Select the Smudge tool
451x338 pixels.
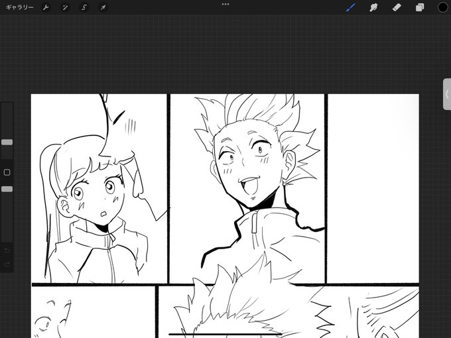[373, 7]
